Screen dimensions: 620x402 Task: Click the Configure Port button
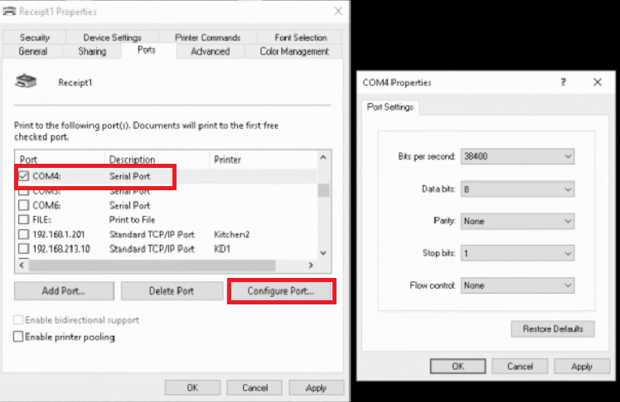(x=281, y=291)
